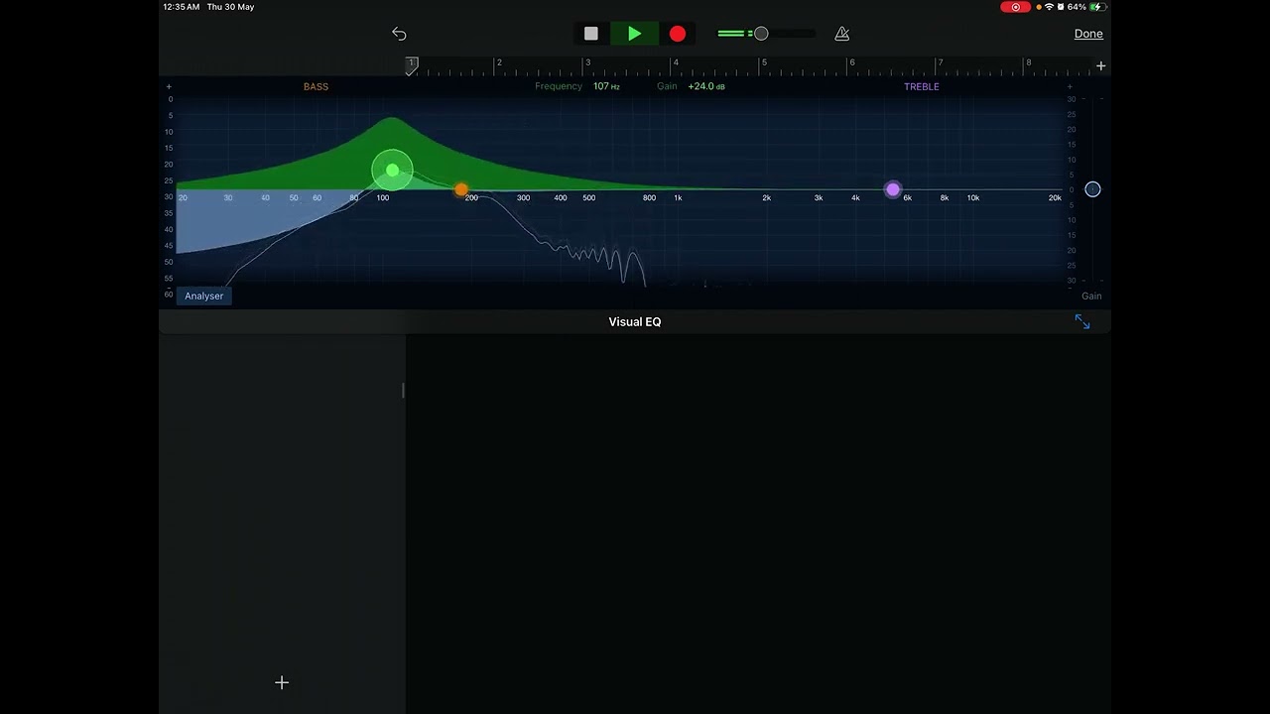Add a track using the plus icon
Viewport: 1270px width, 714px height.
[x=282, y=682]
